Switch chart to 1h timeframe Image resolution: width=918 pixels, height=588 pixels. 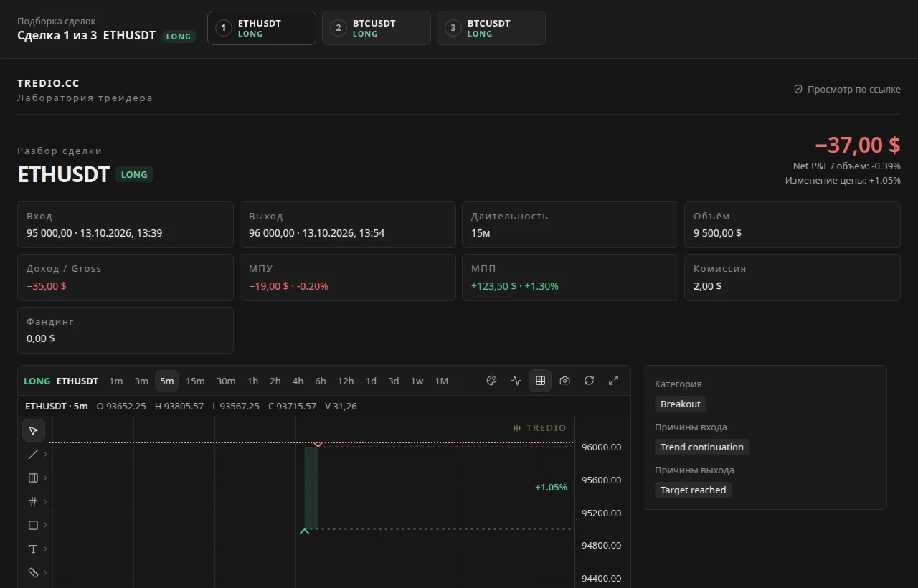tap(252, 381)
